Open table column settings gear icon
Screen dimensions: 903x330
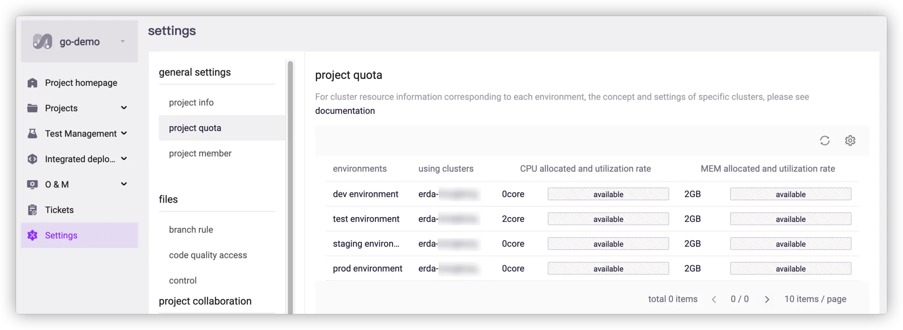850,141
